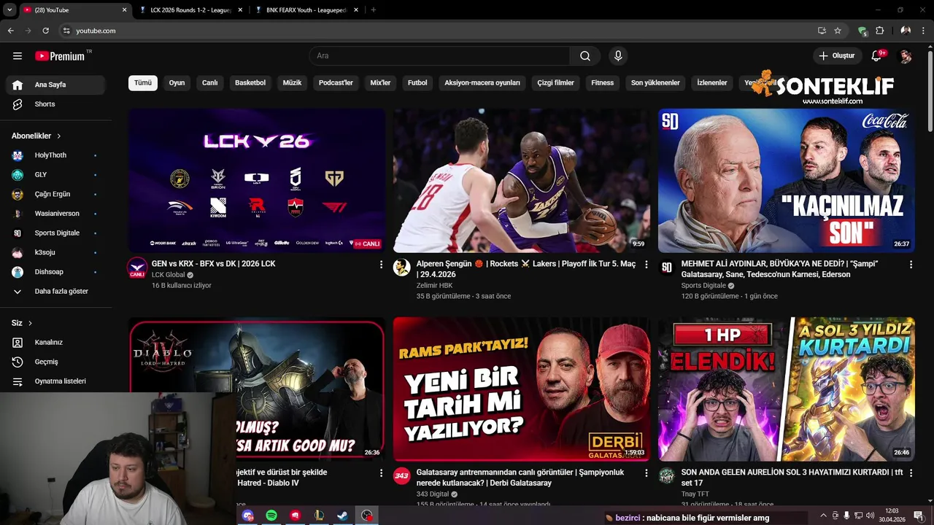Viewport: 934px width, 525px height.
Task: Expand the Siz section
Action: pos(22,323)
